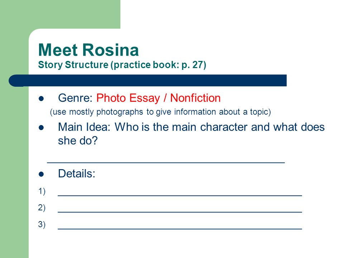344x258 pixels.
Task: Click the green left sidebar panel
Action: 14,154
